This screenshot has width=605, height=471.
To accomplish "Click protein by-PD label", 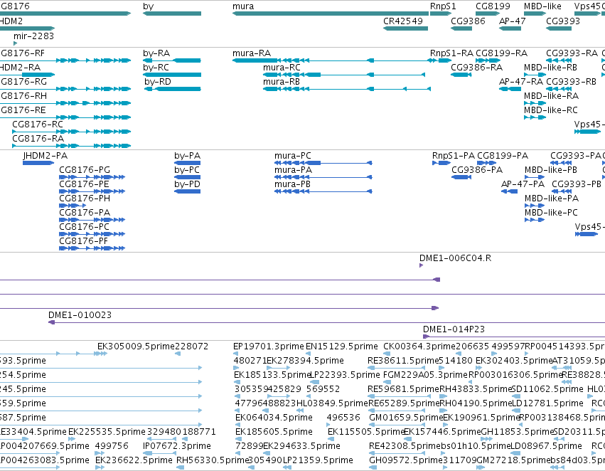I will click(x=187, y=184).
